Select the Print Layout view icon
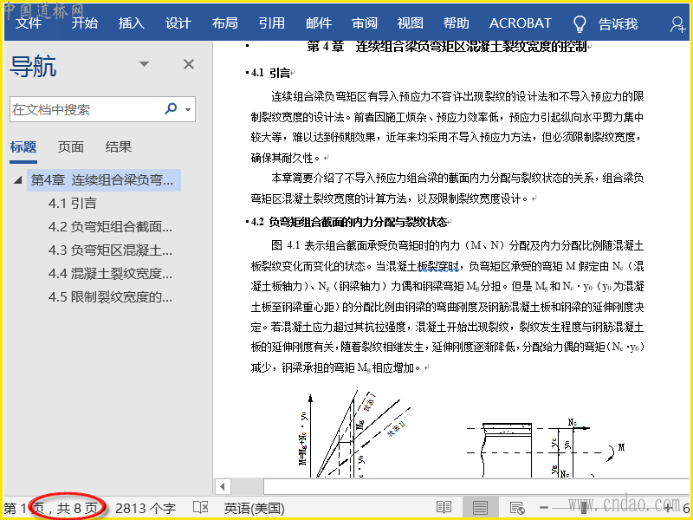The image size is (693, 520). click(480, 507)
